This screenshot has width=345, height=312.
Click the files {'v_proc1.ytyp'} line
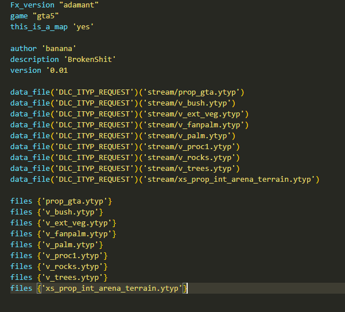pyautogui.click(x=59, y=255)
